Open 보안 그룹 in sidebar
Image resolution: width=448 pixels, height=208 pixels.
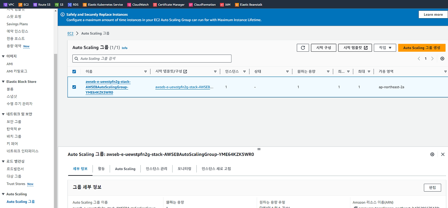[14, 122]
